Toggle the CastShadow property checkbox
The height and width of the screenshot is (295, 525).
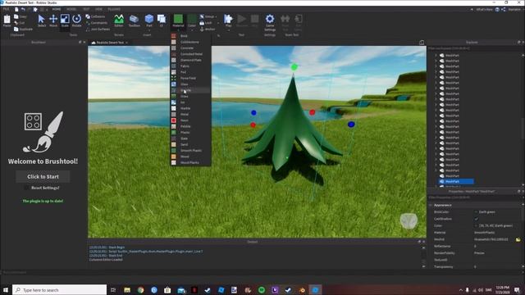click(x=476, y=219)
